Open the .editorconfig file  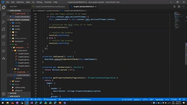pyautogui.click(x=19, y=87)
